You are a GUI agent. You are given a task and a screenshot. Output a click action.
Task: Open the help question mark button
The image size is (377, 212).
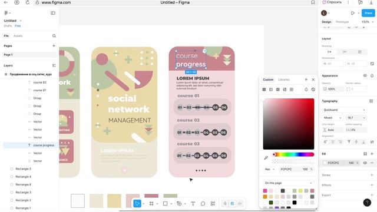point(367,203)
